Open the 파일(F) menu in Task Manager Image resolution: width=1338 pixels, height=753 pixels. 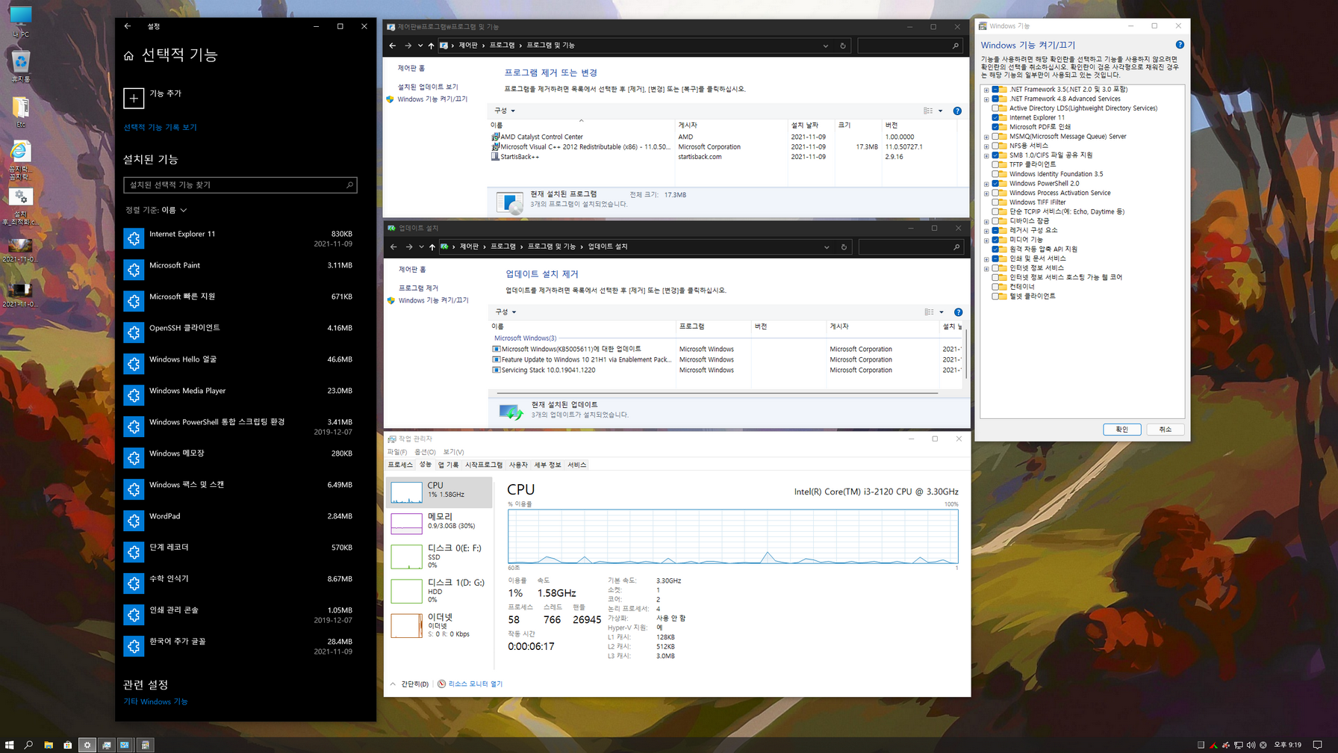tap(397, 452)
